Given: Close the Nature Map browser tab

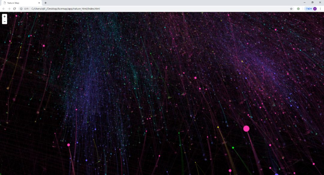Looking at the screenshot, I should point(39,3).
